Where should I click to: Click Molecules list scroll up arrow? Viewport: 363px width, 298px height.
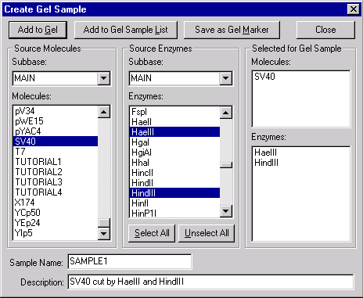click(104, 112)
